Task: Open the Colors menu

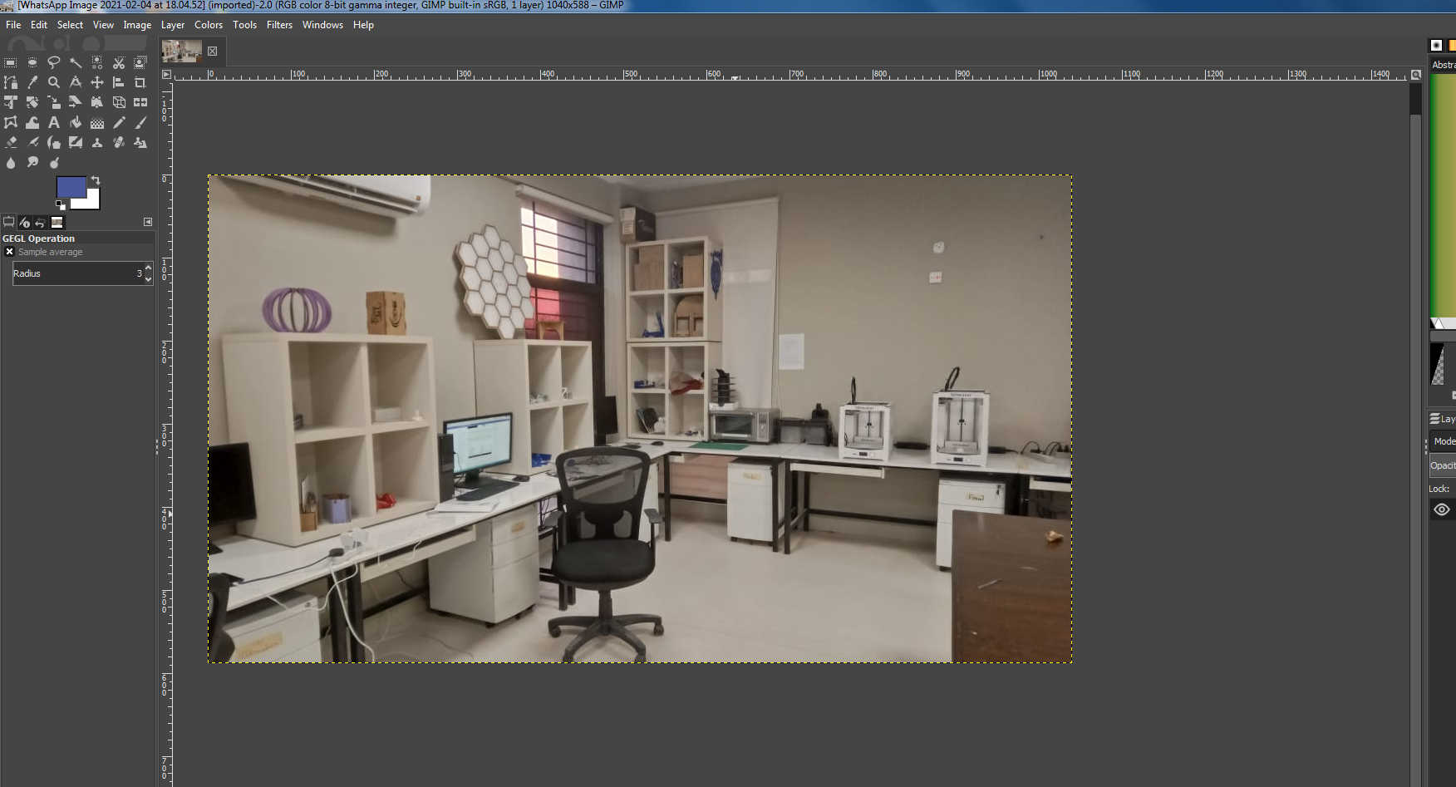Action: point(209,25)
